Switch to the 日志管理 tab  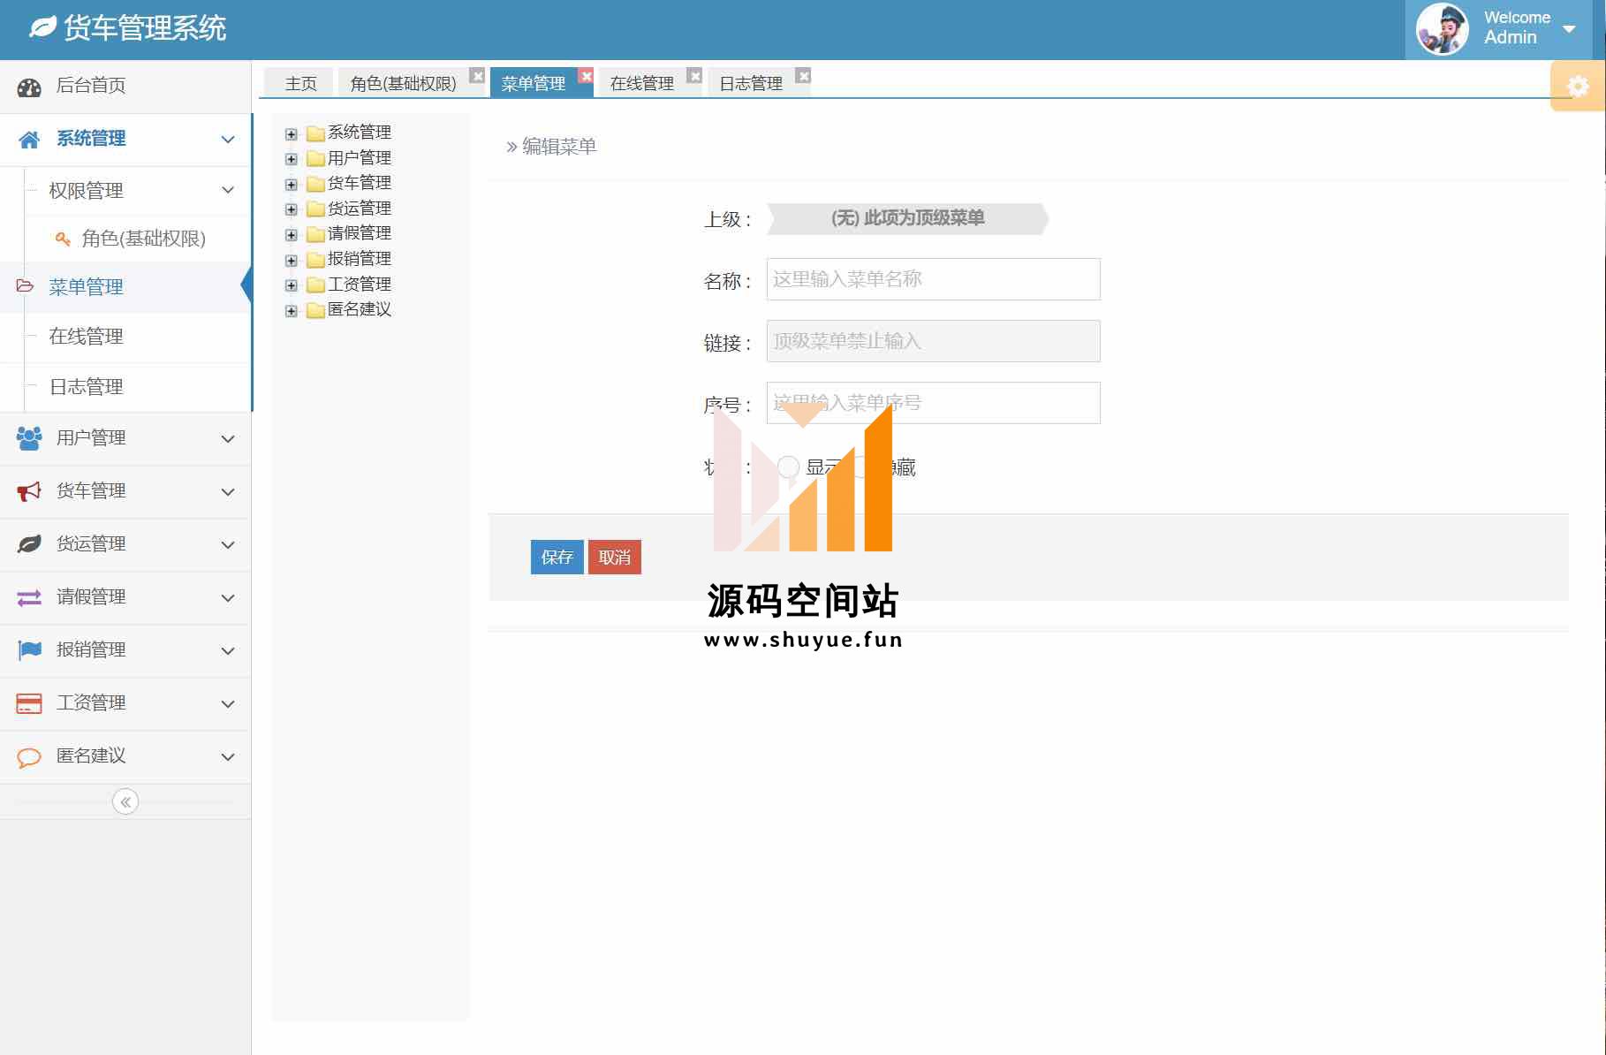(750, 83)
